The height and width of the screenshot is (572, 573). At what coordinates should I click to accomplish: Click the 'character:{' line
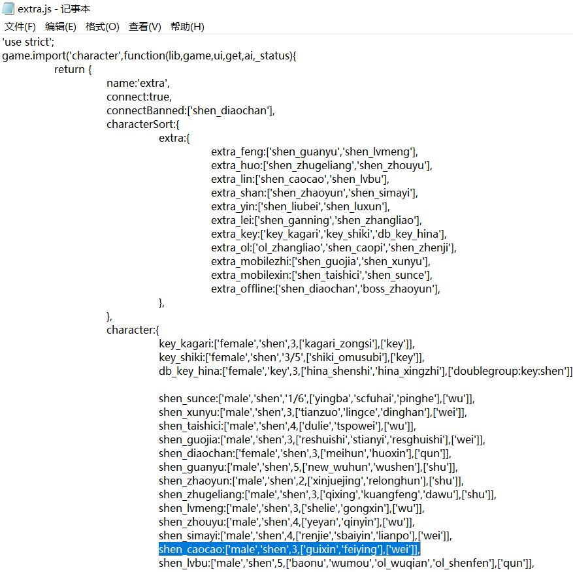click(x=133, y=330)
